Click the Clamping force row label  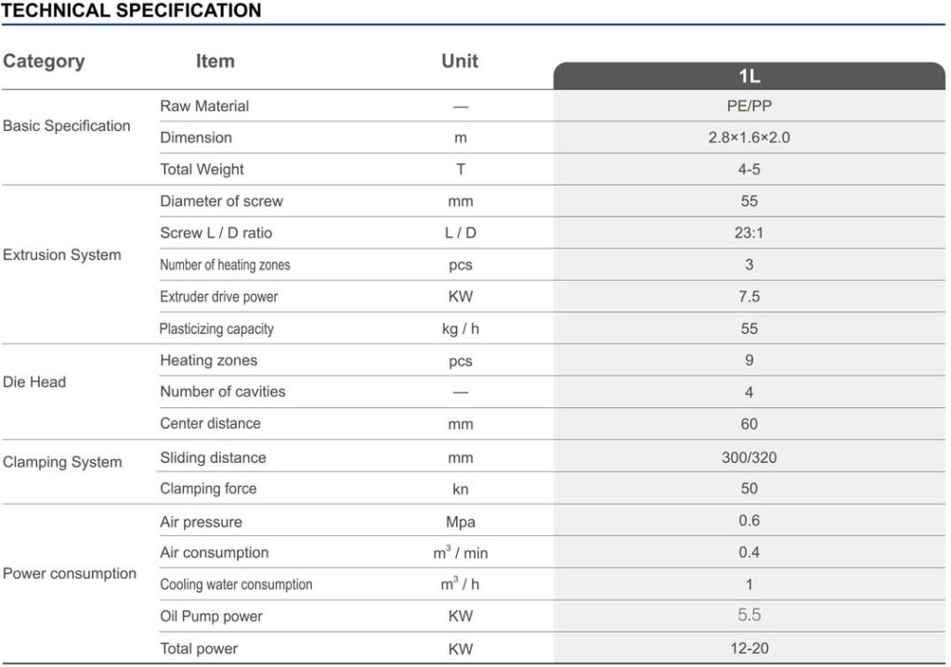pyautogui.click(x=208, y=488)
